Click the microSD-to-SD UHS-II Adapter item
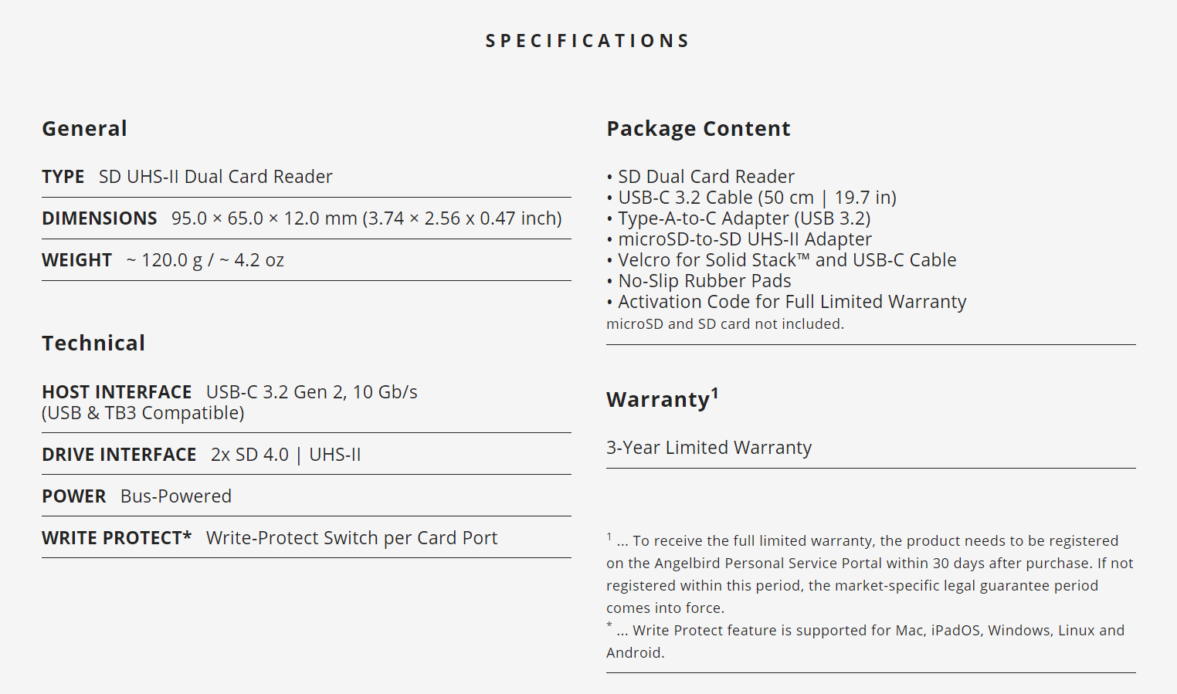1177x694 pixels. (x=745, y=239)
